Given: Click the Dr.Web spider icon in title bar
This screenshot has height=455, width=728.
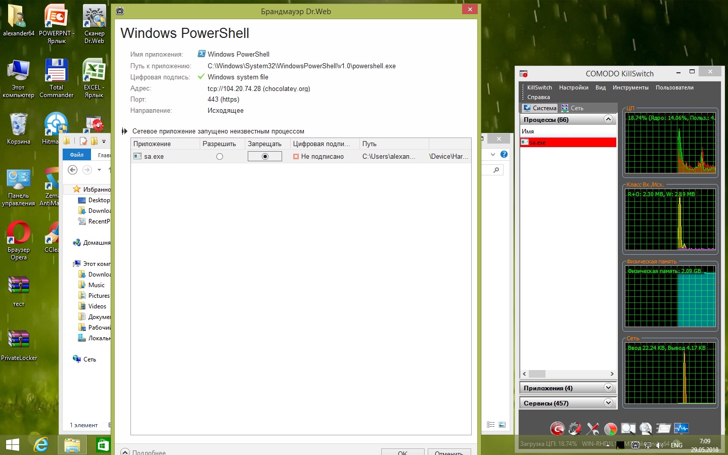Looking at the screenshot, I should pos(120,11).
